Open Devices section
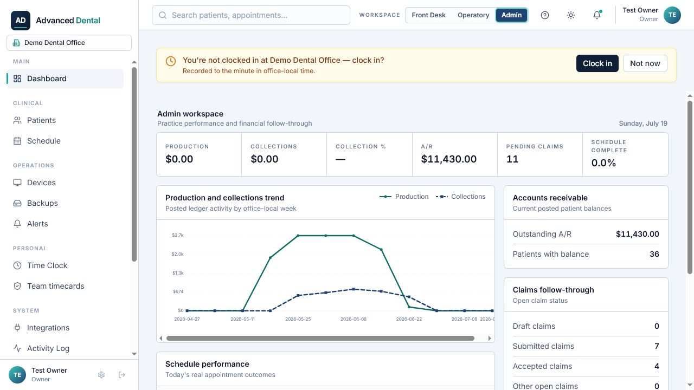This screenshot has width=694, height=390. point(65,183)
